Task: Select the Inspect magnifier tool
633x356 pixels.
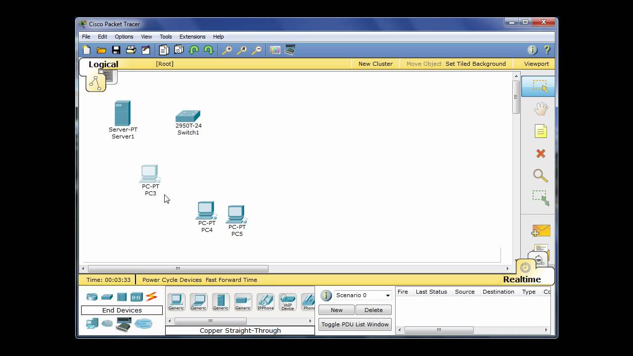Action: point(541,176)
